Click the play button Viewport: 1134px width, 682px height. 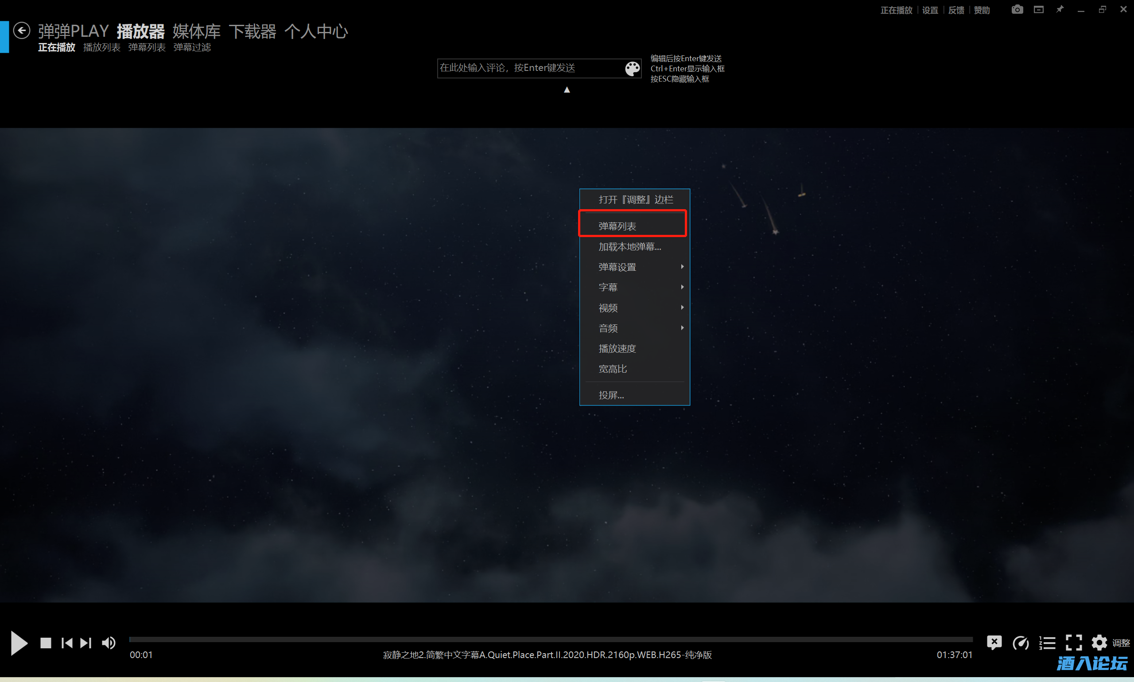(x=19, y=643)
